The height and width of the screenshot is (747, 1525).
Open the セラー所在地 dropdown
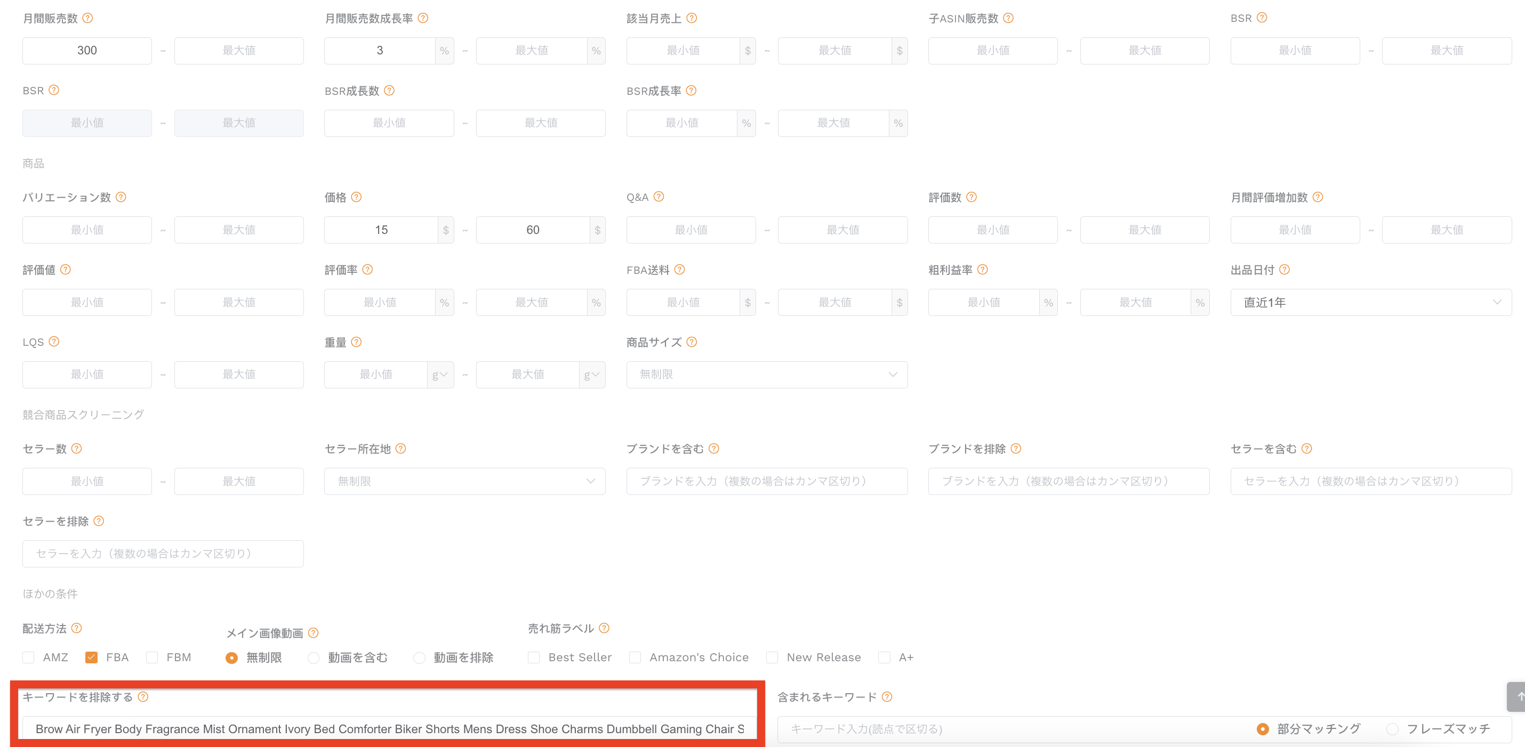(x=465, y=482)
